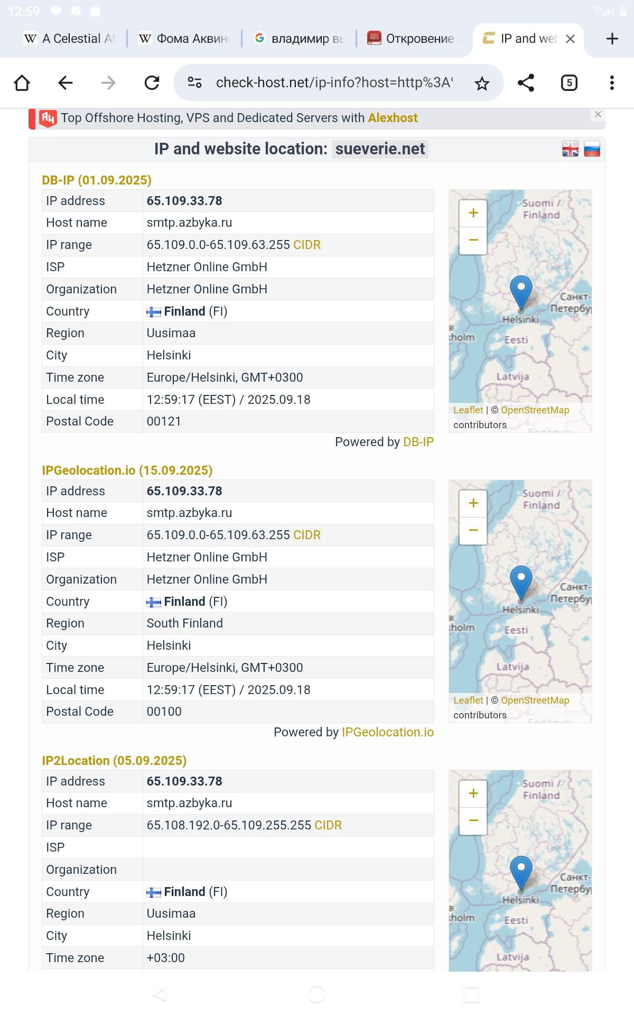Open Alexhost advertisement link
Viewport: 634px width, 1015px height.
click(x=393, y=118)
